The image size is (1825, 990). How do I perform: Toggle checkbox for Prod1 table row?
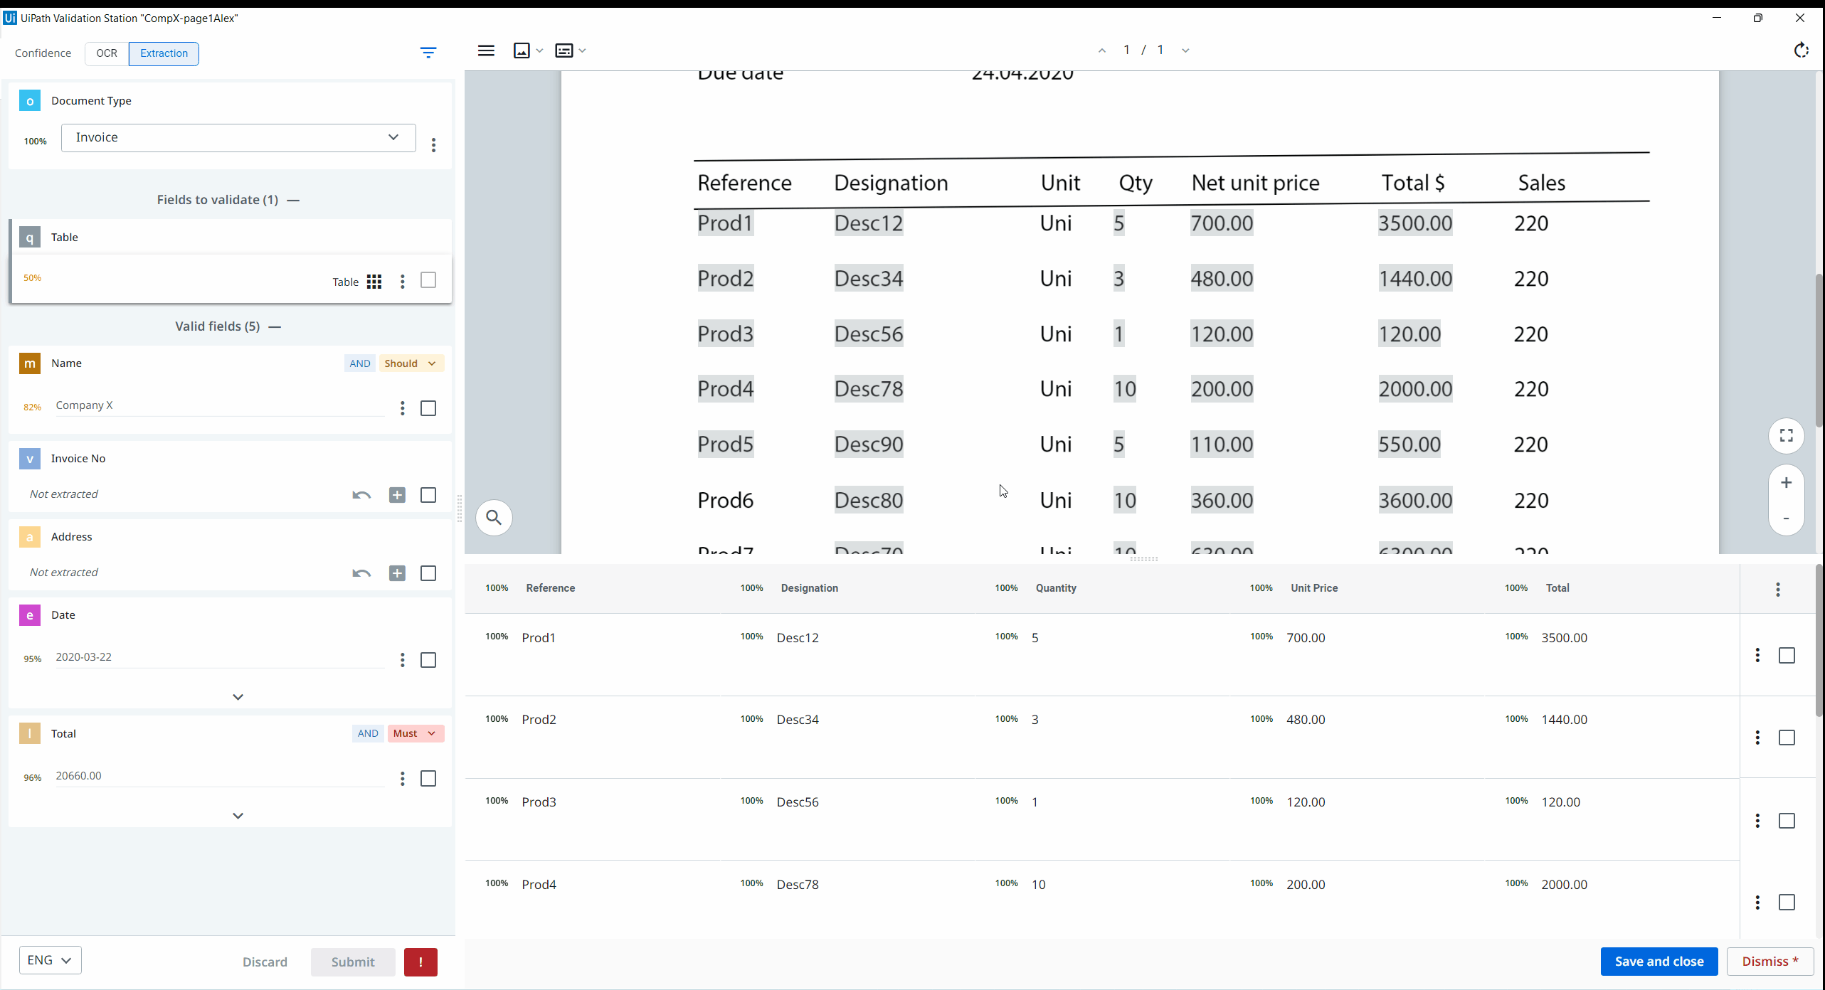(x=1787, y=655)
